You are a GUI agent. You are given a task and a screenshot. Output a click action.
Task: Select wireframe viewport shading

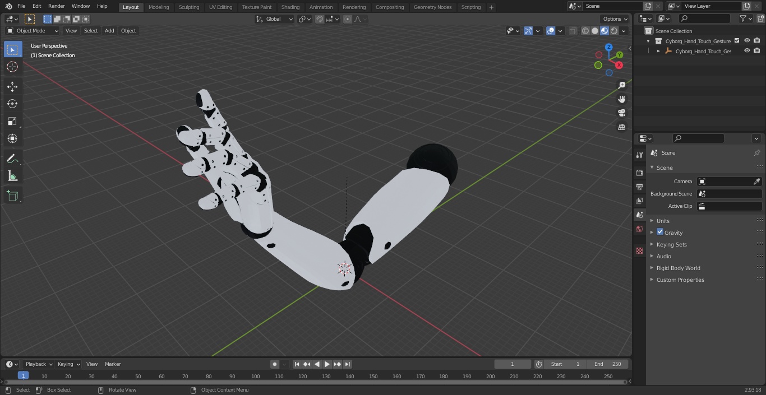[x=585, y=31]
